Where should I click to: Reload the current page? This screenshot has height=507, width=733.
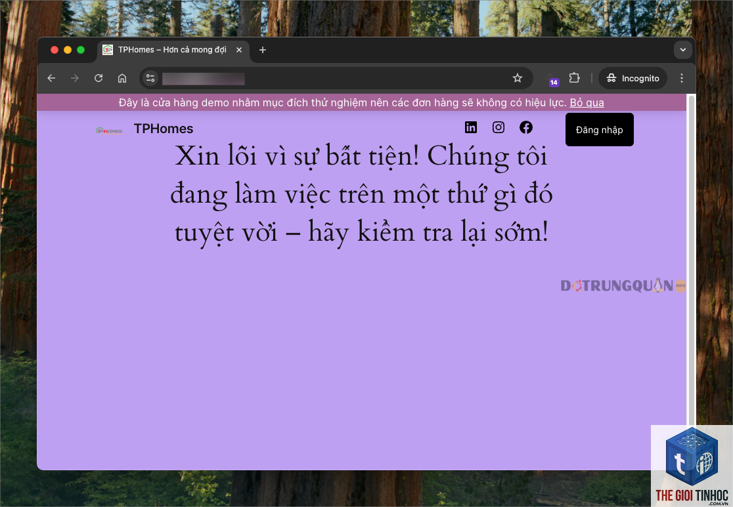point(98,78)
